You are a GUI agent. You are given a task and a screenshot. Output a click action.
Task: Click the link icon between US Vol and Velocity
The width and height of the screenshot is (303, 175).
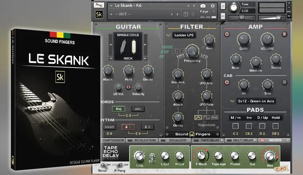[x=128, y=87]
